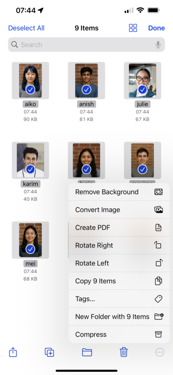173x375 pixels.
Task: Tap the cellular signal bars icon
Action: pos(129,10)
